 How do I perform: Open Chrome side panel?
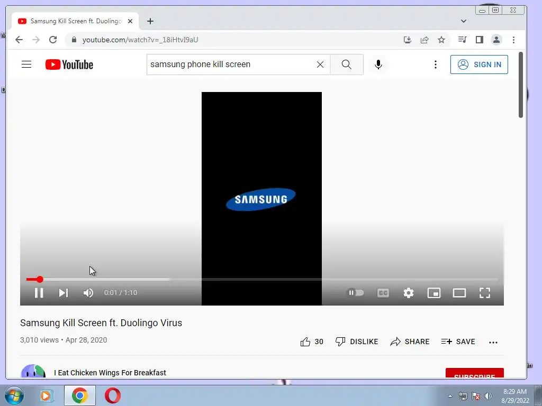479,40
